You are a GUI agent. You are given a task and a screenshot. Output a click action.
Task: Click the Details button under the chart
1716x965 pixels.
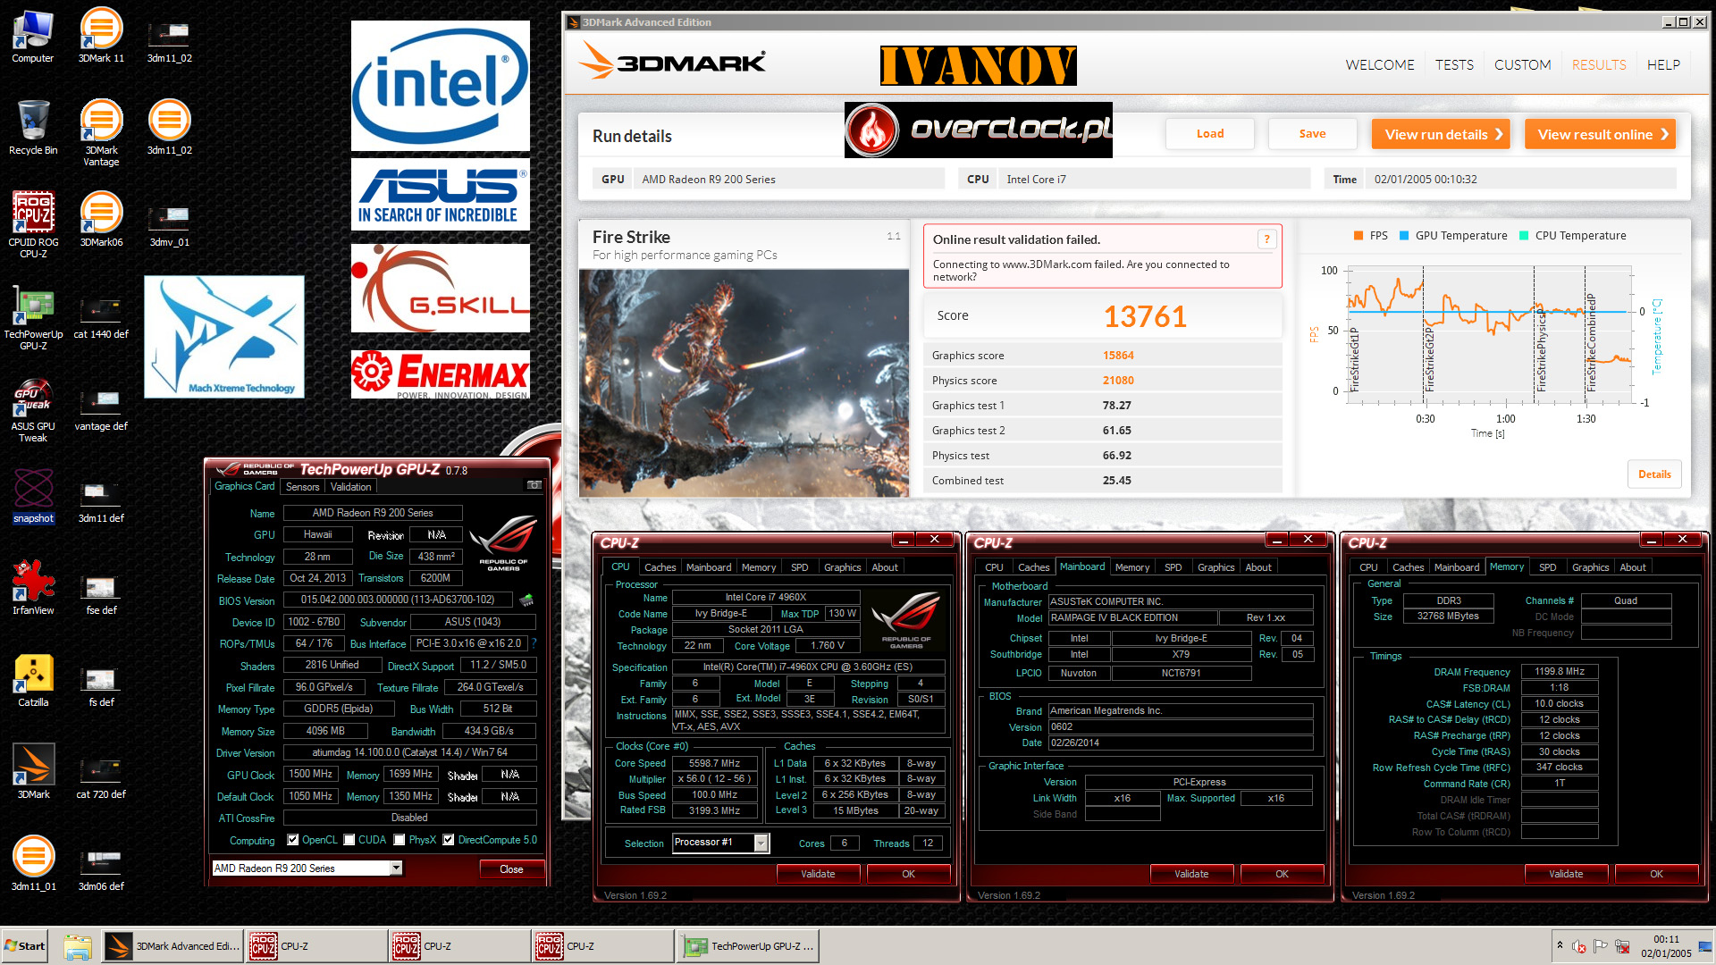point(1654,474)
